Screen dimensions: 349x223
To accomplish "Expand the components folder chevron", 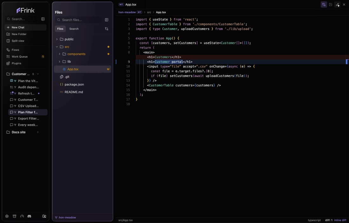I will click(60, 54).
